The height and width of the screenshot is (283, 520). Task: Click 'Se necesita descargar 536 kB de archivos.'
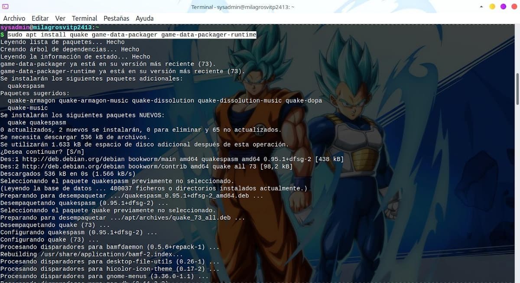click(75, 137)
